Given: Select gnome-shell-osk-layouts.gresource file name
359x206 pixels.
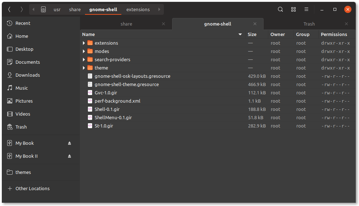Looking at the screenshot, I should pyautogui.click(x=133, y=76).
